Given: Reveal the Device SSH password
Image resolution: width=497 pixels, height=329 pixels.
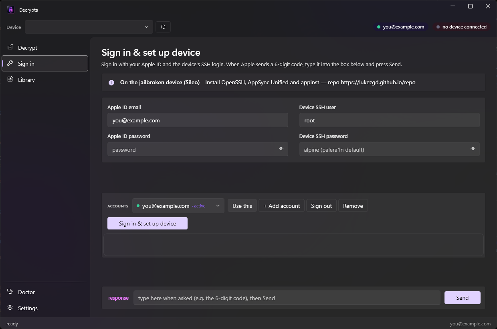Looking at the screenshot, I should pyautogui.click(x=473, y=149).
